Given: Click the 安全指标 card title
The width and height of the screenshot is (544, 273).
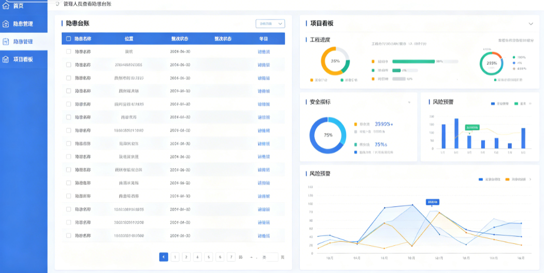Looking at the screenshot, I should tap(320, 102).
